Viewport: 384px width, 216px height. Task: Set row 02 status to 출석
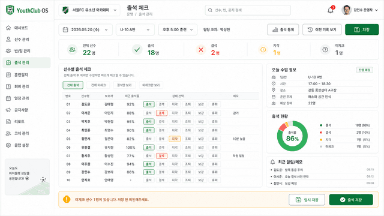point(149,113)
